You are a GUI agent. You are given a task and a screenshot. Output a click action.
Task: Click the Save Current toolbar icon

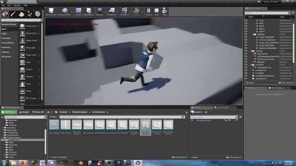tap(51, 12)
